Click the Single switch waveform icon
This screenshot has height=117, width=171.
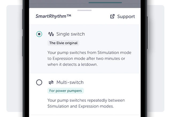click(x=51, y=34)
